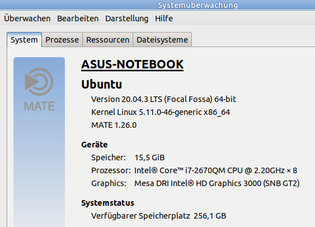Click the Verfügbarer Speicherplatz label
This screenshot has height=227, width=315.
click(140, 216)
